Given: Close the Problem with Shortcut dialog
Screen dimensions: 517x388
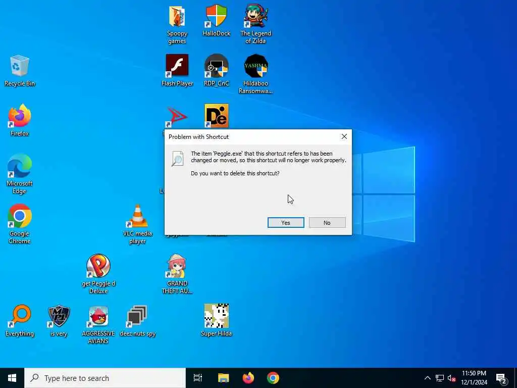Looking at the screenshot, I should (x=344, y=136).
